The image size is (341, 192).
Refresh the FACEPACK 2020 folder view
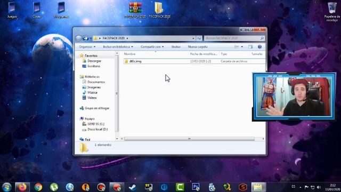[x=199, y=38]
